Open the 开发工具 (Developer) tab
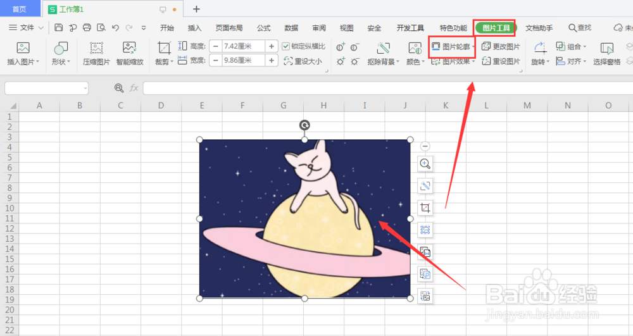The width and height of the screenshot is (633, 336). pos(410,28)
